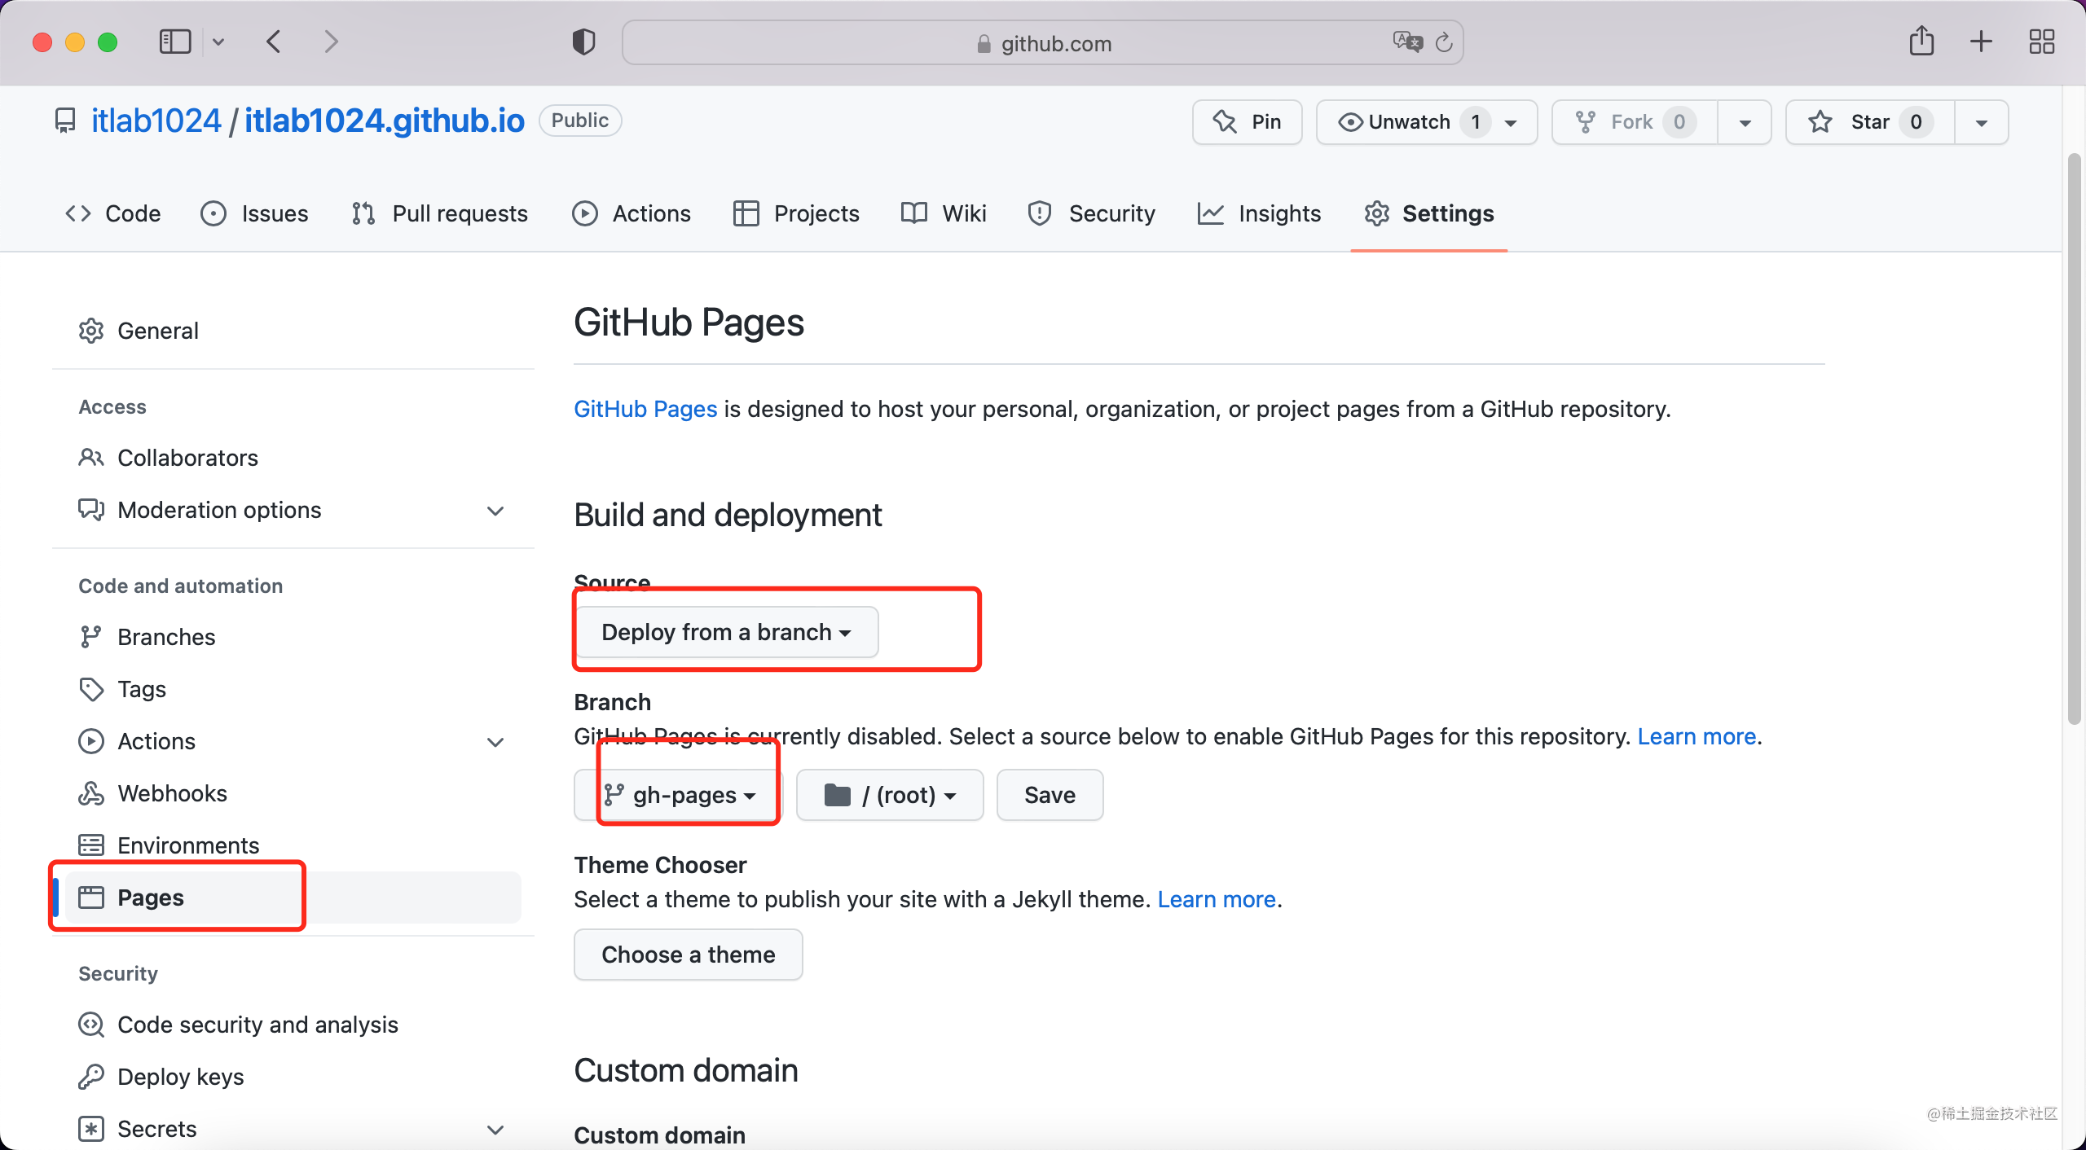Click the privacy shield icon in toolbar
Viewport: 2086px width, 1150px height.
coord(583,42)
